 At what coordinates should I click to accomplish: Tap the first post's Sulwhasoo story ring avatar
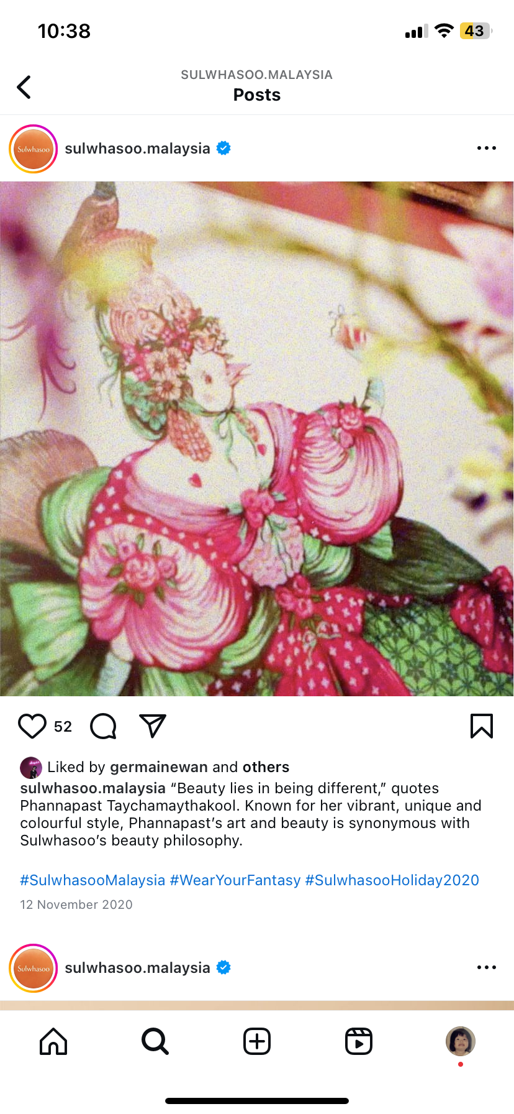point(34,149)
